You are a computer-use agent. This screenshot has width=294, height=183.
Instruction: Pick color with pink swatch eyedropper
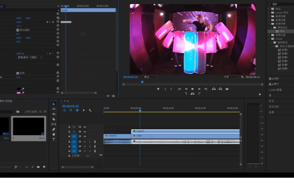click(x=23, y=93)
